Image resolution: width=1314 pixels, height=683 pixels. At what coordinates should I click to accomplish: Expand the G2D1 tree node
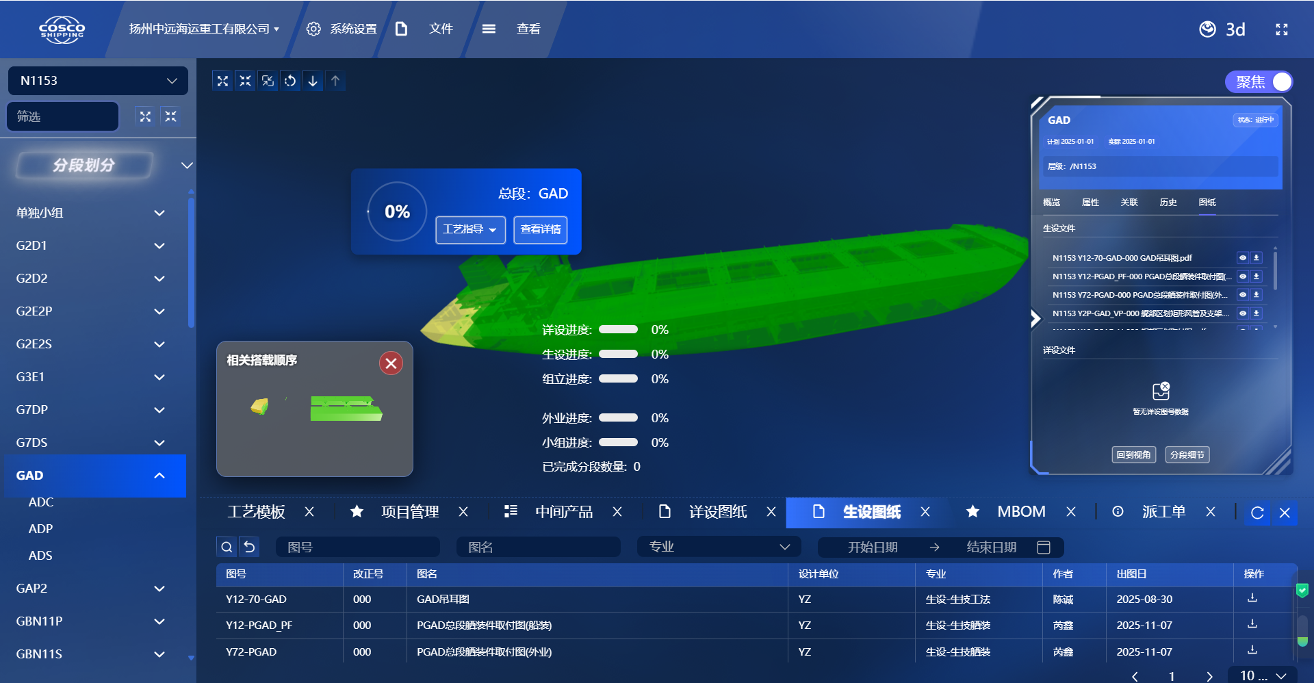tap(159, 246)
